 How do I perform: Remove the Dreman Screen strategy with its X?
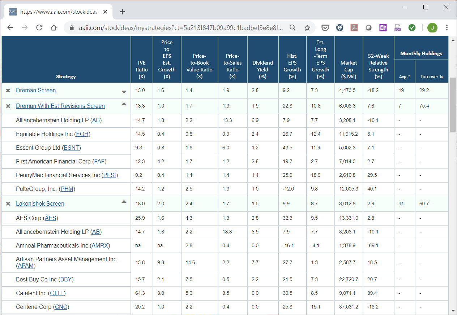(x=8, y=91)
